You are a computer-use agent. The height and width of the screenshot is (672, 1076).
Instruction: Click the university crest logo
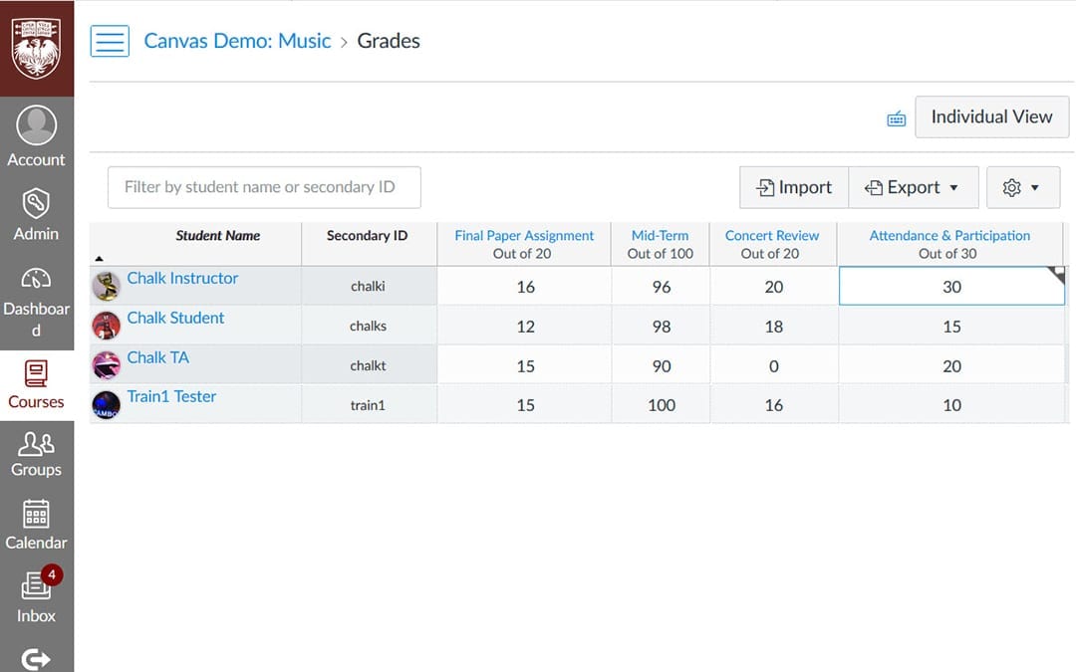click(37, 48)
